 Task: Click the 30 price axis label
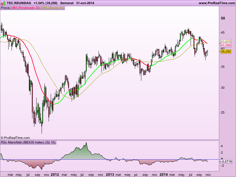click(x=223, y=88)
